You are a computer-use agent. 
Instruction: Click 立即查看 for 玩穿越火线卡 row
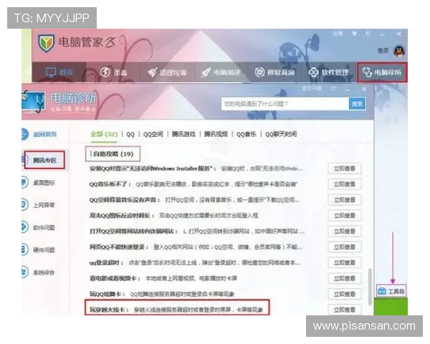pyautogui.click(x=345, y=310)
